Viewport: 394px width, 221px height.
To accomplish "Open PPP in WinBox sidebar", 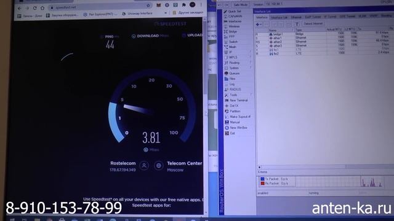I will (x=229, y=37).
